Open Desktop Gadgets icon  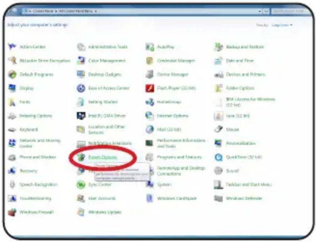click(81, 74)
